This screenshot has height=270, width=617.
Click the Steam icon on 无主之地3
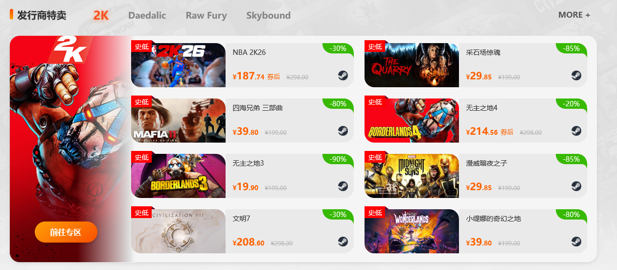(x=343, y=186)
